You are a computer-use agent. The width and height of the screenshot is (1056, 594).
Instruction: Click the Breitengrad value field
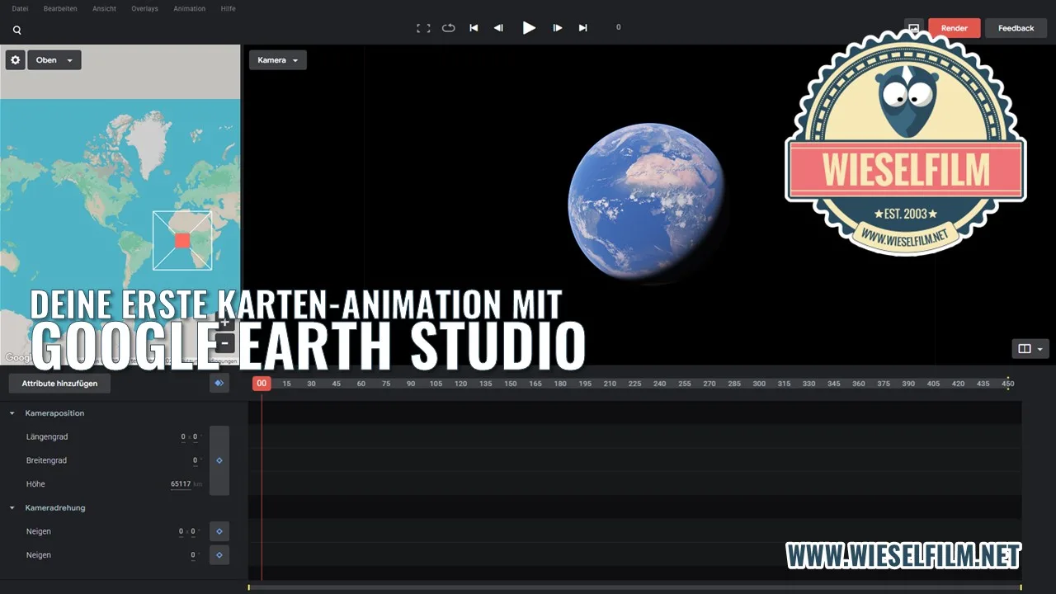[196, 460]
